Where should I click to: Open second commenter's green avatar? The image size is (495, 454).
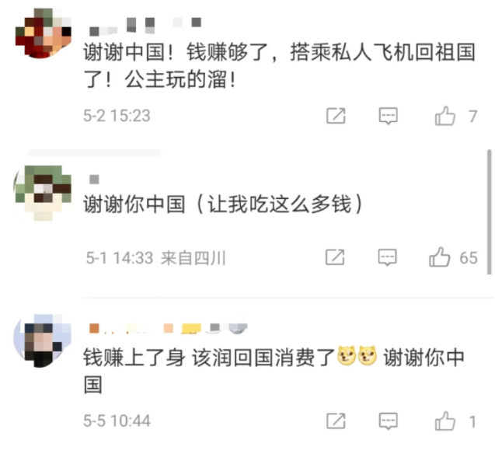coord(43,193)
